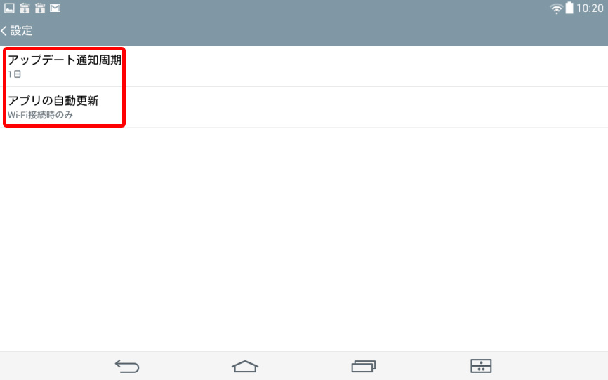Tap the 設定 header title
This screenshot has height=380, width=608.
21,31
